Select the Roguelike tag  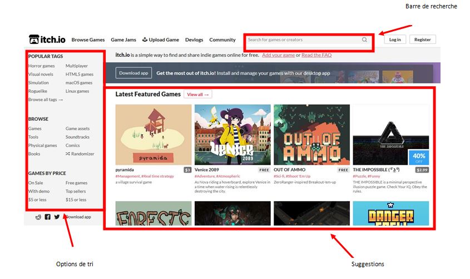(x=37, y=91)
